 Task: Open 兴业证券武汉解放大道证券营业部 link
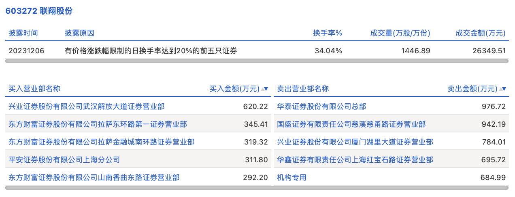click(x=87, y=107)
